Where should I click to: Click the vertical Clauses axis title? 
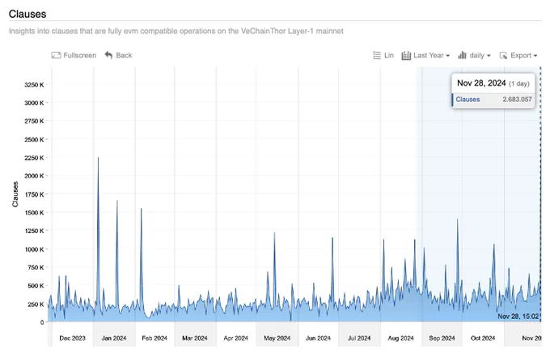pos(15,194)
